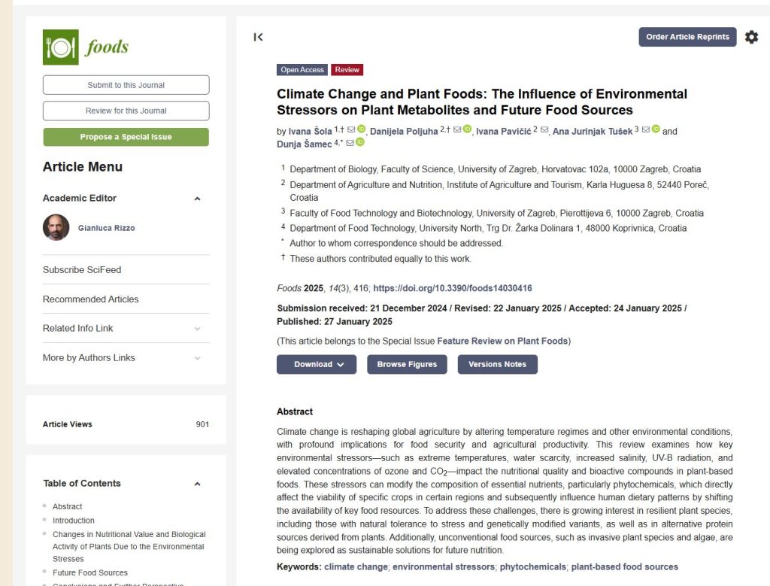Click the email envelope for Dunja Šamec
This screenshot has width=770, height=586.
[350, 143]
